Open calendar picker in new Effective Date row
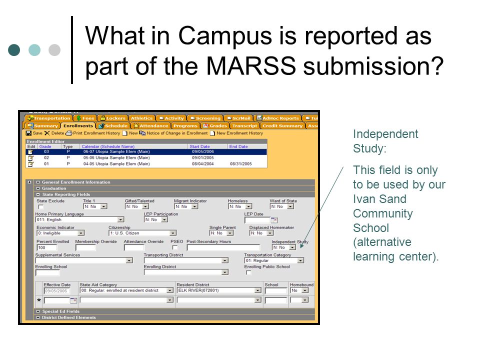The height and width of the screenshot is (360, 480). point(73,300)
